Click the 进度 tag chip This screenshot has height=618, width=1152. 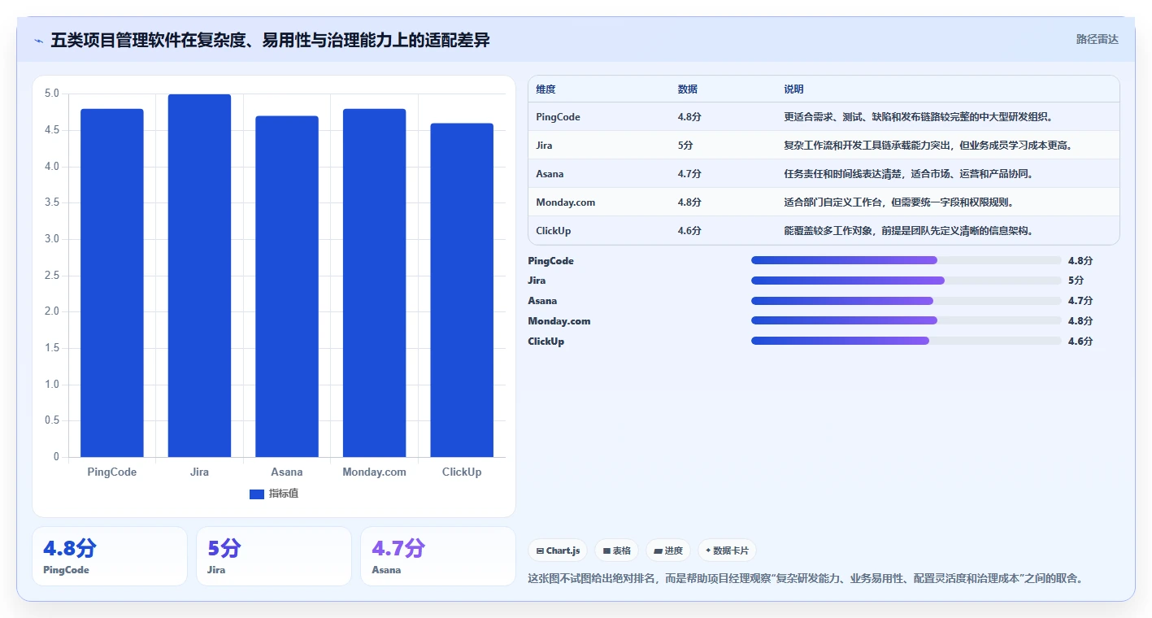pyautogui.click(x=668, y=551)
